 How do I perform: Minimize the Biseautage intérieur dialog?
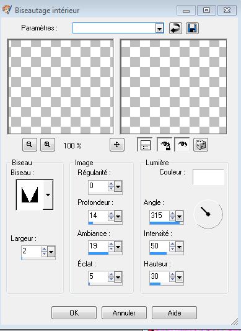[186, 11]
